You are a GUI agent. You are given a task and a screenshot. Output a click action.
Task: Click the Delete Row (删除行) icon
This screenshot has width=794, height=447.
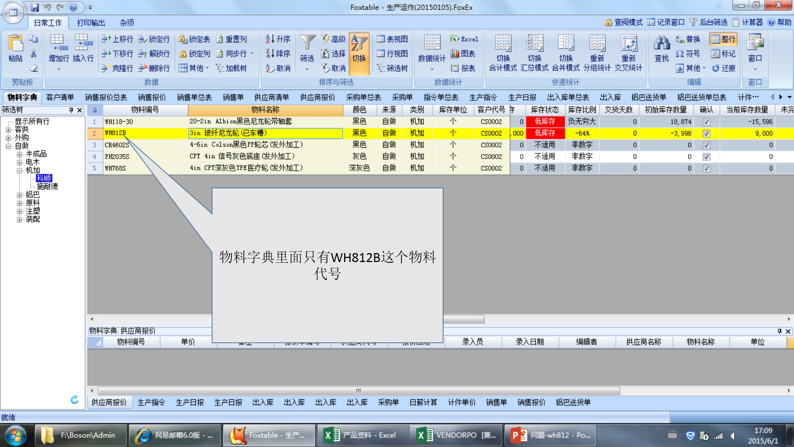154,68
